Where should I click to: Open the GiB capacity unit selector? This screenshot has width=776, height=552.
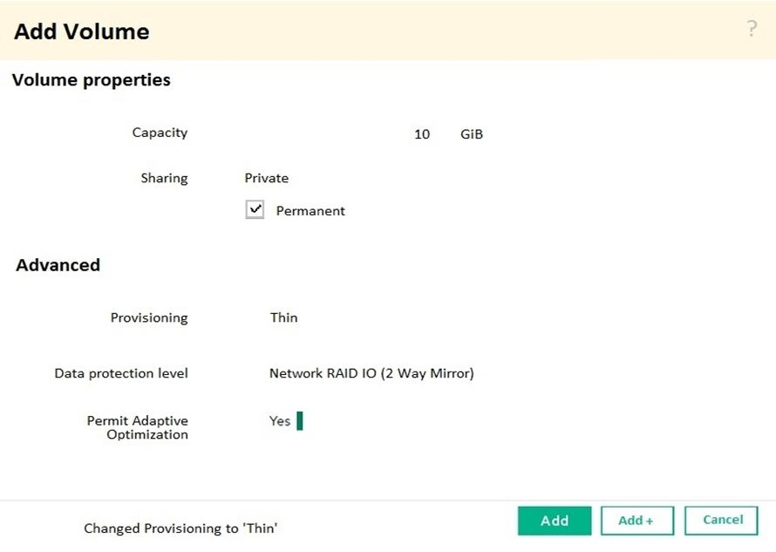coord(472,134)
